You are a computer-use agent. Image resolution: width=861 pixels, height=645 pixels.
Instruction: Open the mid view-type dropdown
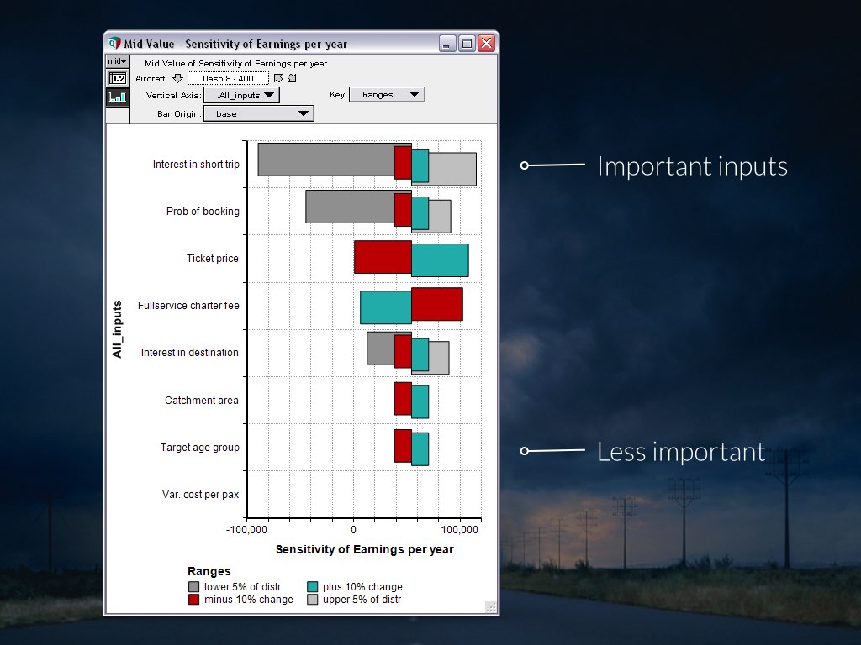[117, 61]
